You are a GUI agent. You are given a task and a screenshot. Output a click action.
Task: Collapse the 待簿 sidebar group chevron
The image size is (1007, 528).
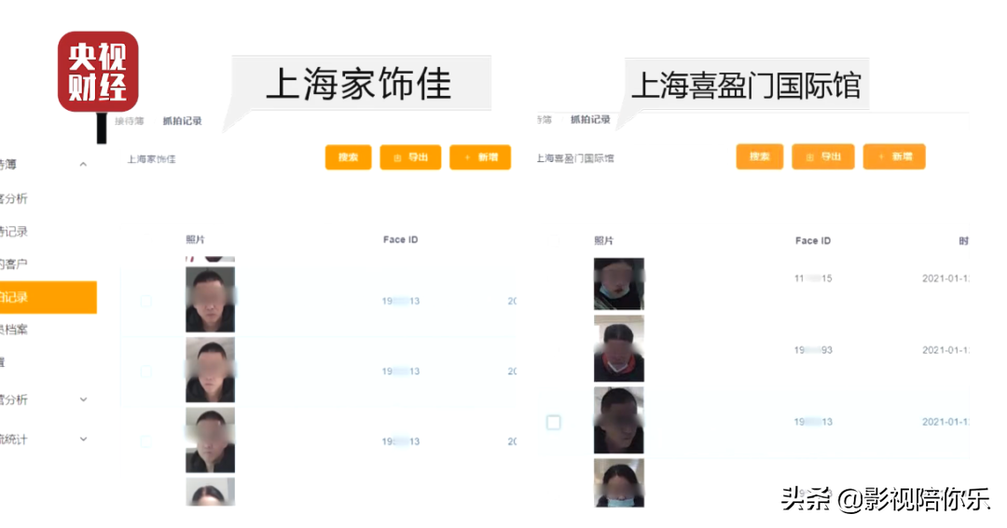click(83, 164)
